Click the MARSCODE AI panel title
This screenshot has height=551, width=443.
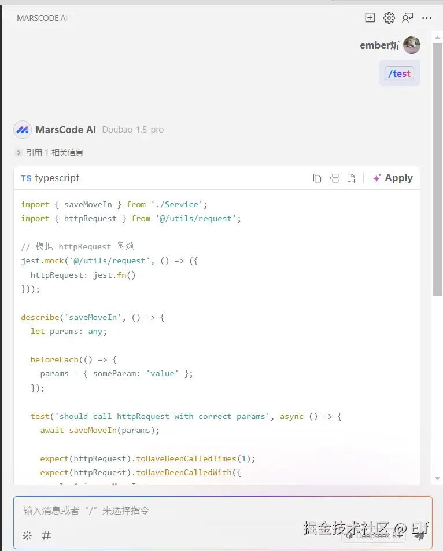click(x=42, y=18)
